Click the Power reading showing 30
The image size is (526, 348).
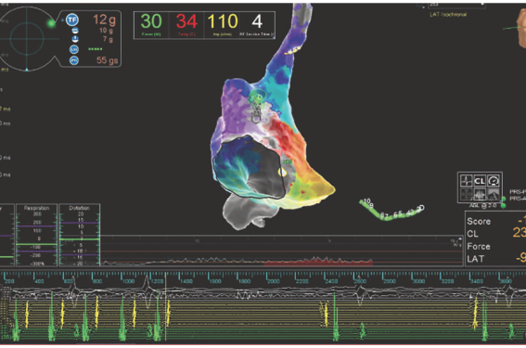pos(151,22)
